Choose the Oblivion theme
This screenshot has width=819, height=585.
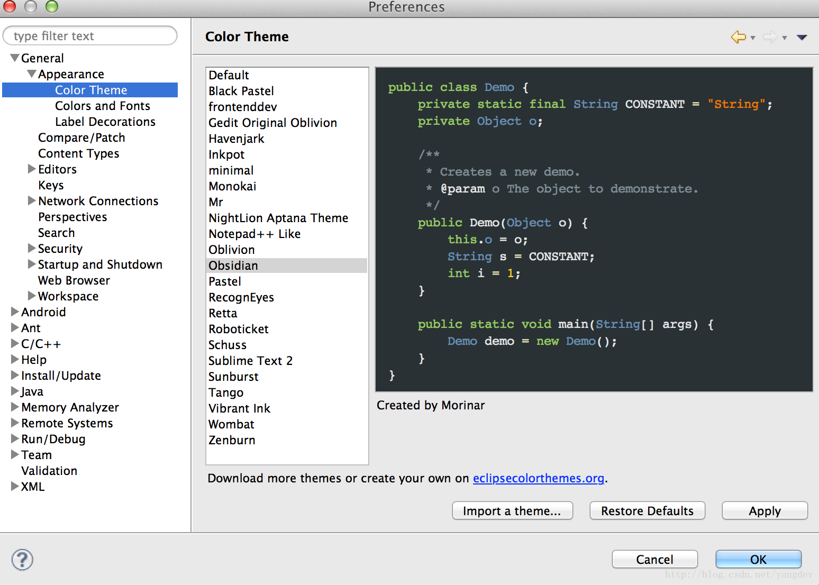point(287,250)
